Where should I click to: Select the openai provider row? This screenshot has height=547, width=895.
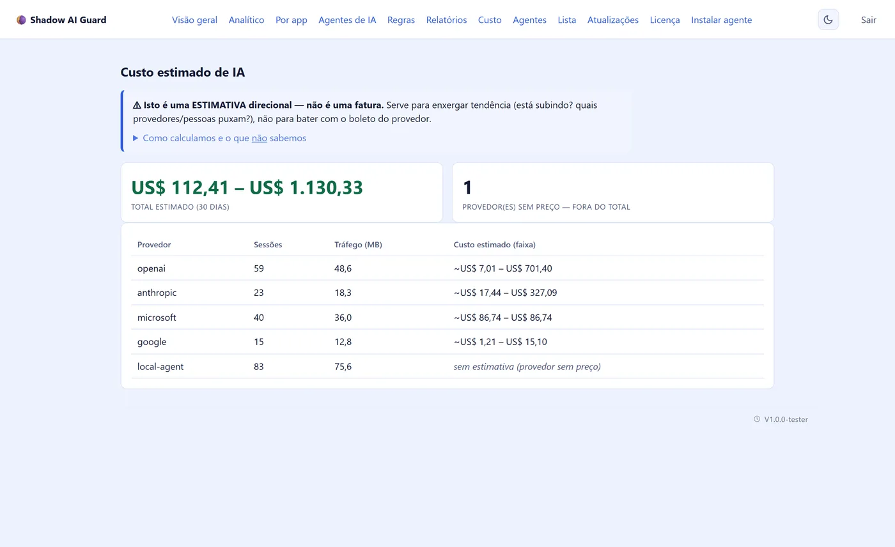click(447, 268)
